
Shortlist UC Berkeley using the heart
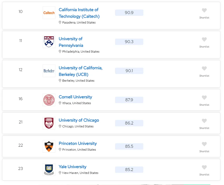click(x=204, y=69)
